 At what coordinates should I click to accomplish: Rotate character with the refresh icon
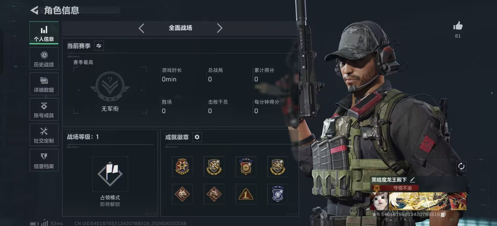pos(461,166)
